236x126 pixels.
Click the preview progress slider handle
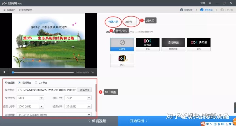pyautogui.click(x=13, y=72)
